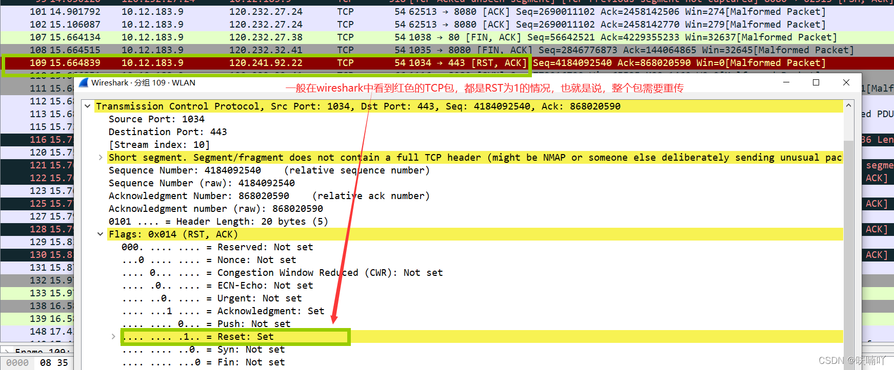The height and width of the screenshot is (370, 894).
Task: Select the Congestion Window Reduced flag row
Action: (282, 273)
